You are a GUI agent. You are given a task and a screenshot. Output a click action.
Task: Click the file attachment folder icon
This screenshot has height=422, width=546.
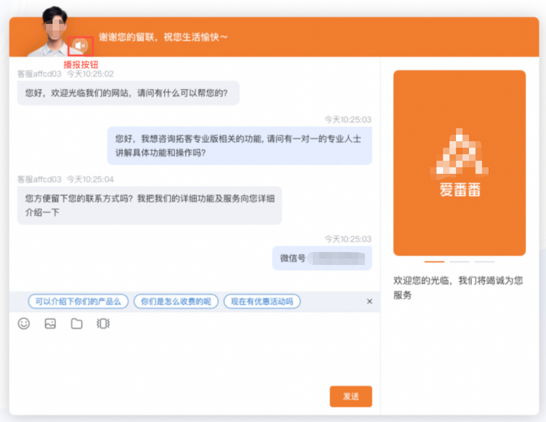click(x=76, y=324)
